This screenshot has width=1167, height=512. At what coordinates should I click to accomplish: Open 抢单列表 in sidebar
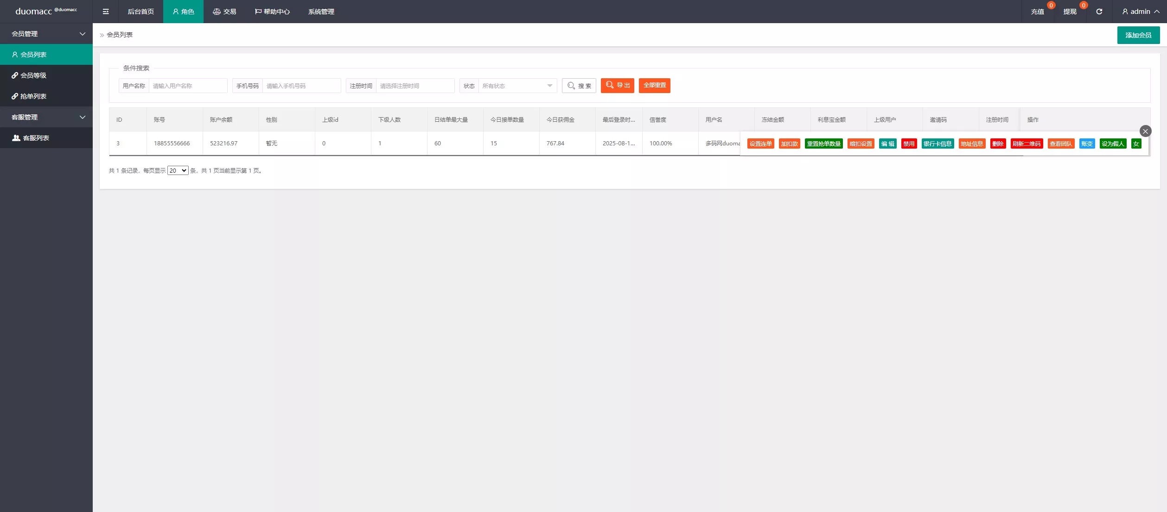pyautogui.click(x=33, y=96)
